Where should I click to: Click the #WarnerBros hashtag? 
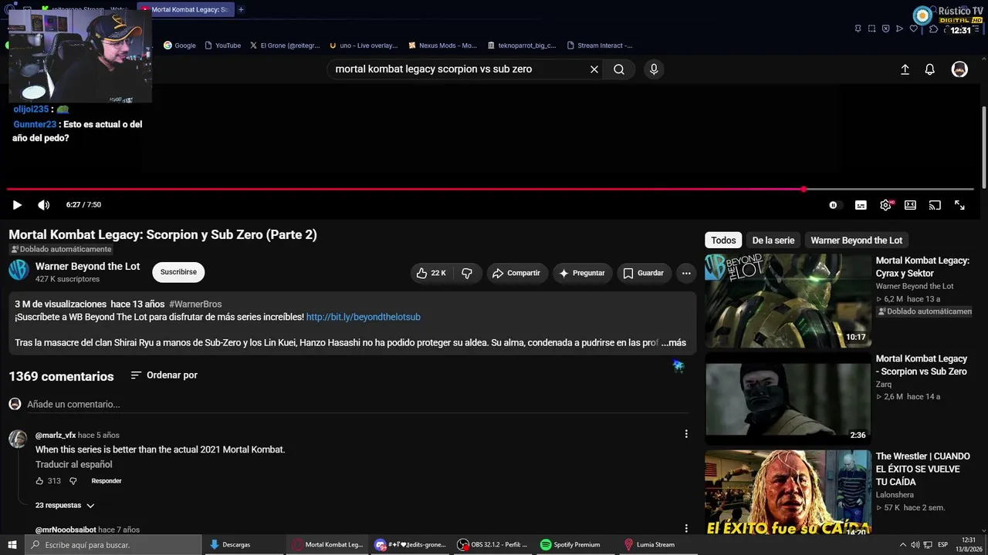click(x=195, y=304)
